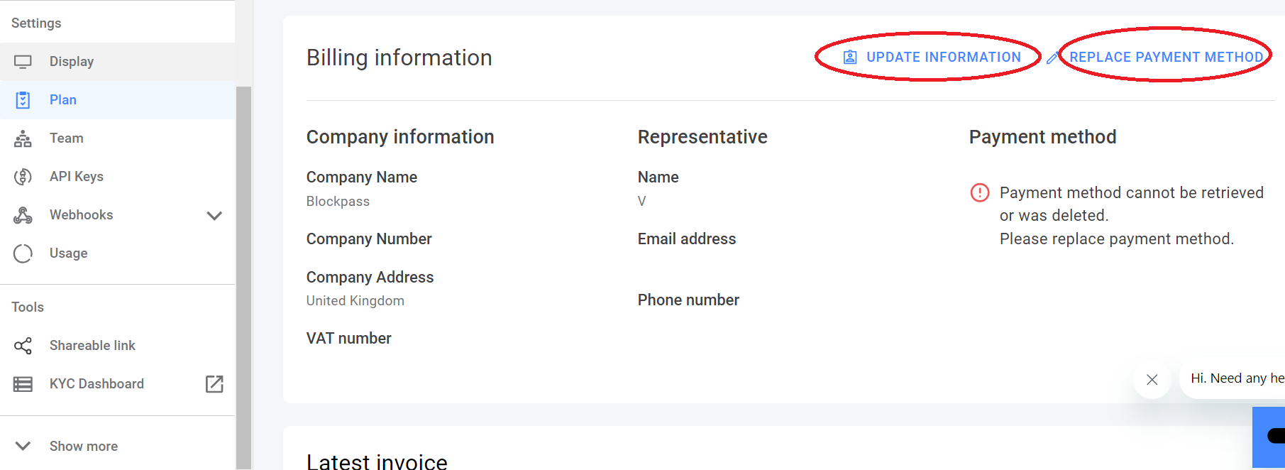Click the API Keys icon
The image size is (1285, 470).
pos(23,177)
